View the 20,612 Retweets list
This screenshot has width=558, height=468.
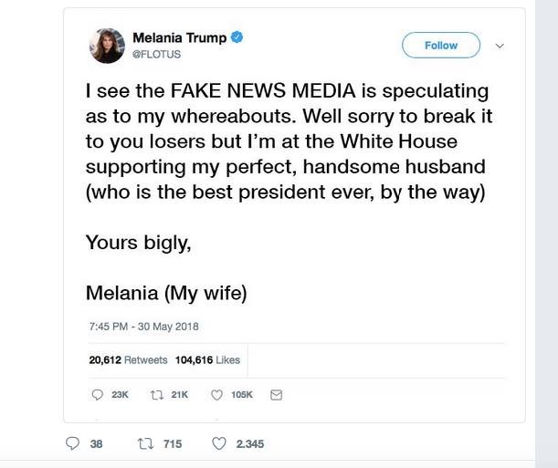tap(128, 359)
